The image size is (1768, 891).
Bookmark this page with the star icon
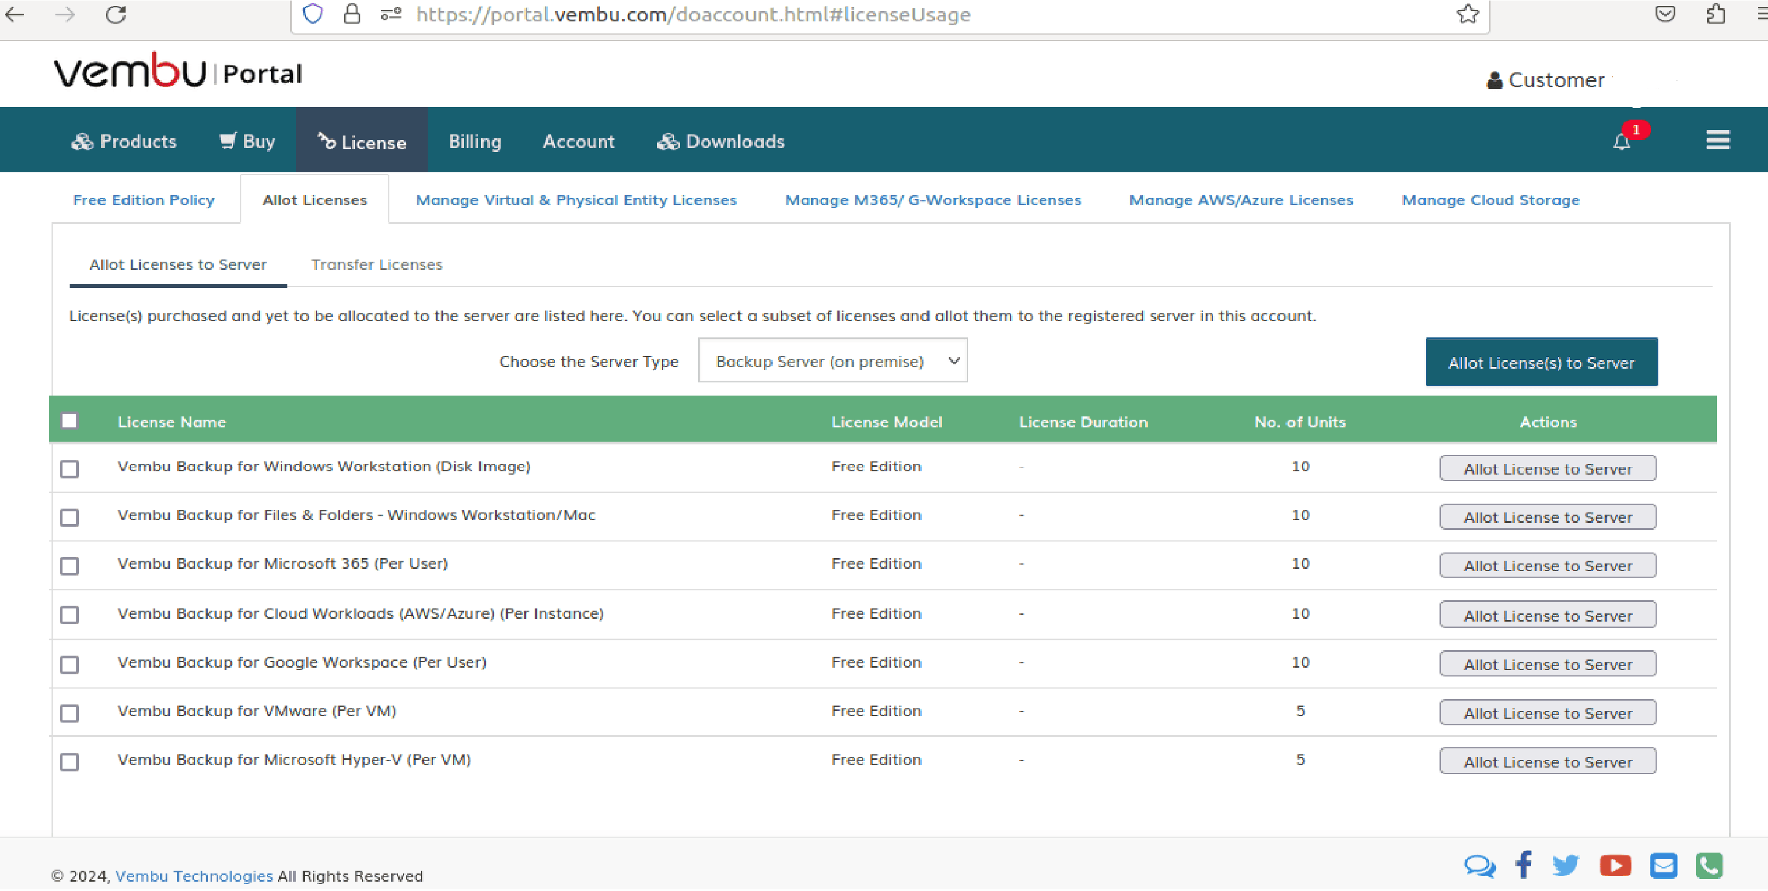(x=1467, y=14)
